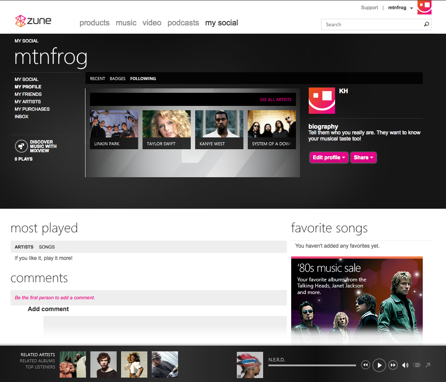Skip to the next track
The image size is (446, 382).
[x=393, y=365]
